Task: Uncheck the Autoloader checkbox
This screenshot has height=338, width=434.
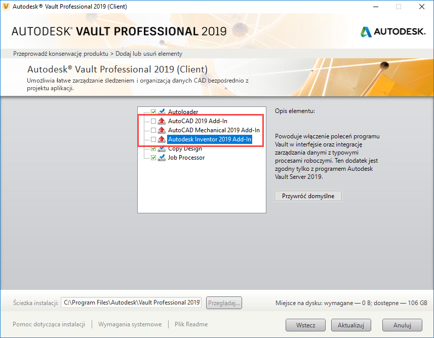Action: pos(153,112)
